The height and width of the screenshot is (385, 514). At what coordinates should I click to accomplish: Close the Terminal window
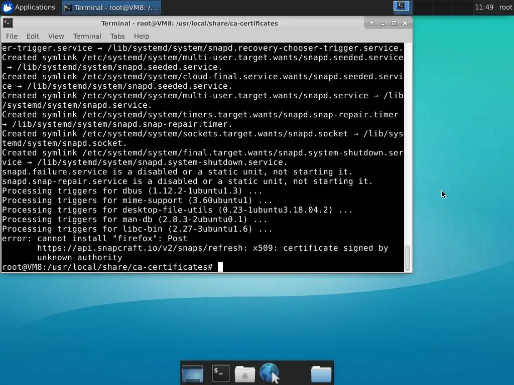pyautogui.click(x=405, y=23)
